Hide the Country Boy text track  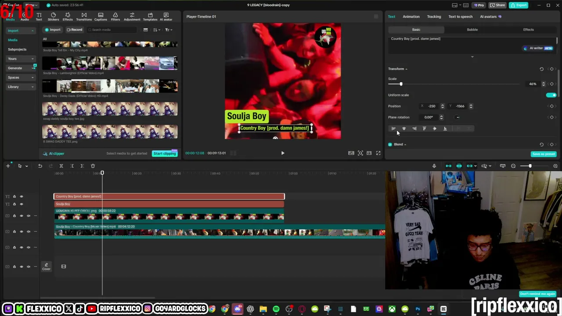21,197
